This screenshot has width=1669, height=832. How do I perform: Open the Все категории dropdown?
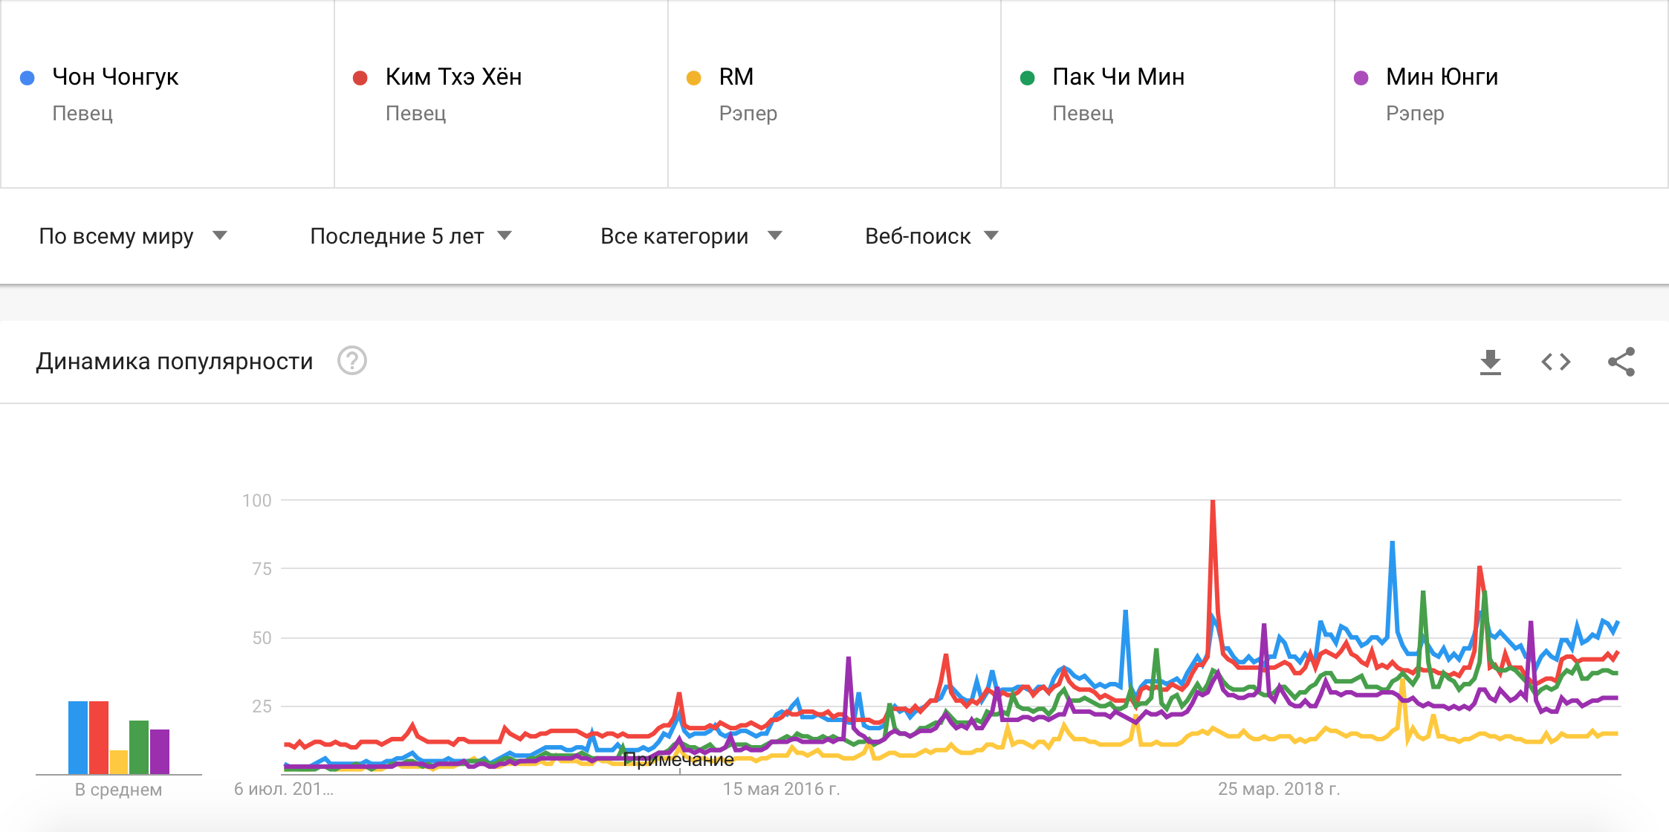pyautogui.click(x=691, y=236)
